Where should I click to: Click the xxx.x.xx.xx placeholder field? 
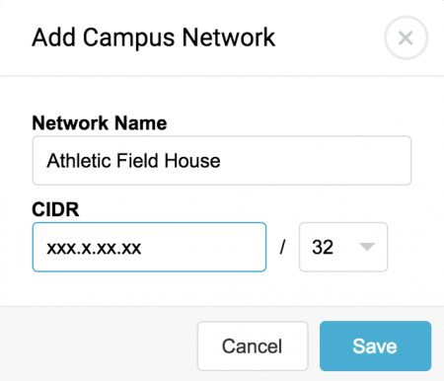coord(149,247)
